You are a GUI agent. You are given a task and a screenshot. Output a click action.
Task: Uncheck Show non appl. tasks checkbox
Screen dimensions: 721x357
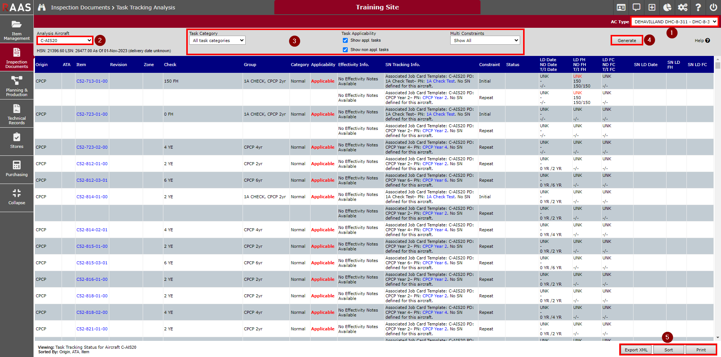(x=345, y=50)
